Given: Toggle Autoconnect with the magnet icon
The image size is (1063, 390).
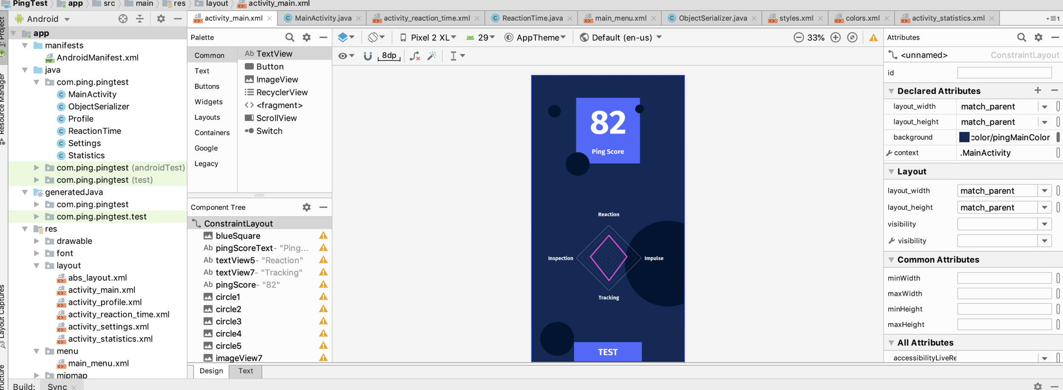Looking at the screenshot, I should [367, 55].
